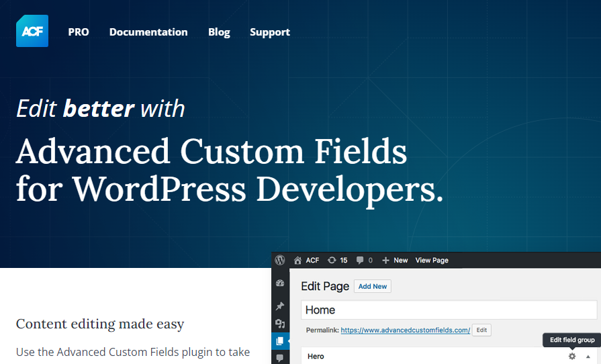Image resolution: width=601 pixels, height=364 pixels.
Task: Click the plus icon next to New
Action: [x=385, y=261]
